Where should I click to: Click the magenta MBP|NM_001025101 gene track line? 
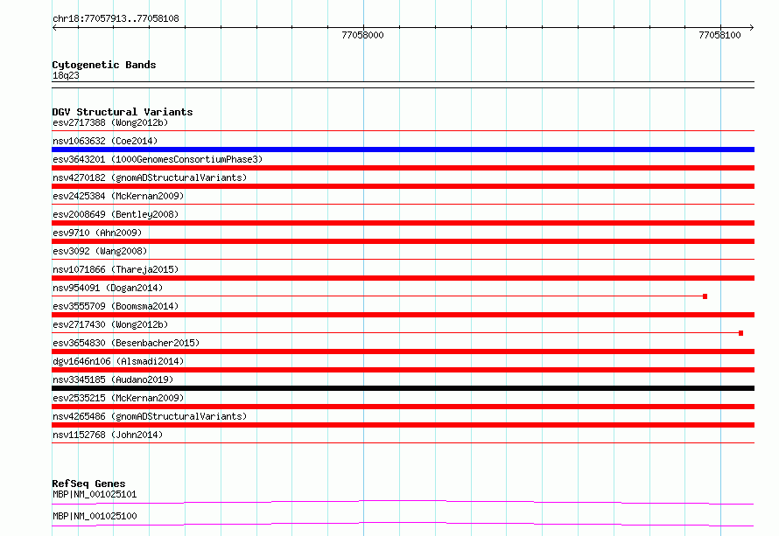(403, 502)
